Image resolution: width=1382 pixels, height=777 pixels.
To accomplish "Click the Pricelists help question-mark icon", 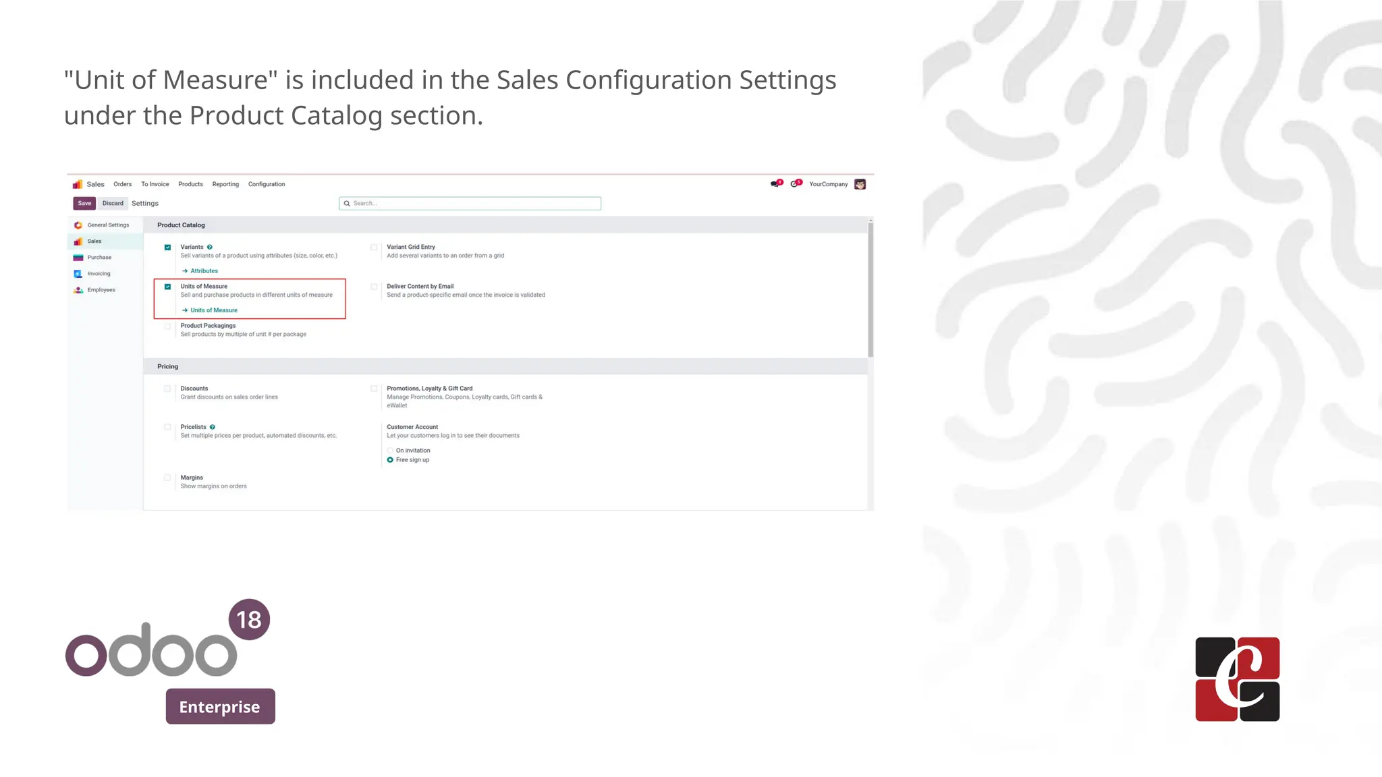I will pyautogui.click(x=213, y=427).
